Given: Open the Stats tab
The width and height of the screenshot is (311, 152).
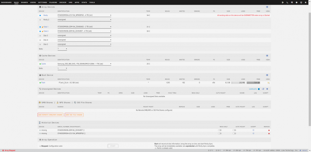Looking at the screenshot, I should tap(84, 2).
